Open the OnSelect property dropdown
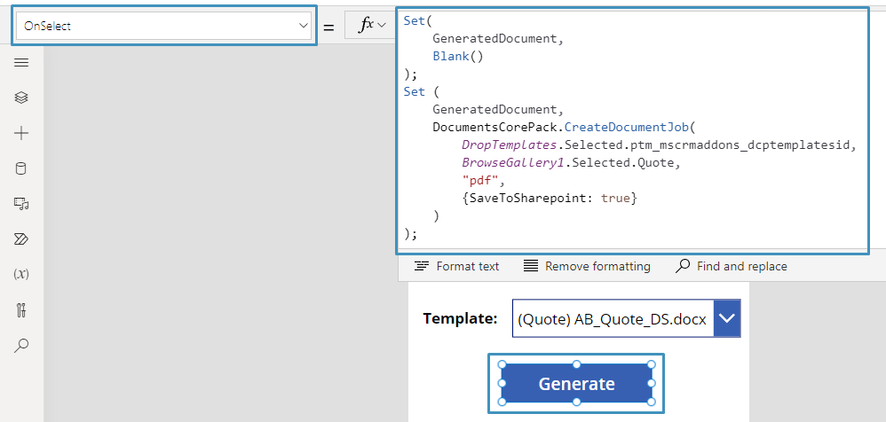The height and width of the screenshot is (422, 886). (164, 26)
